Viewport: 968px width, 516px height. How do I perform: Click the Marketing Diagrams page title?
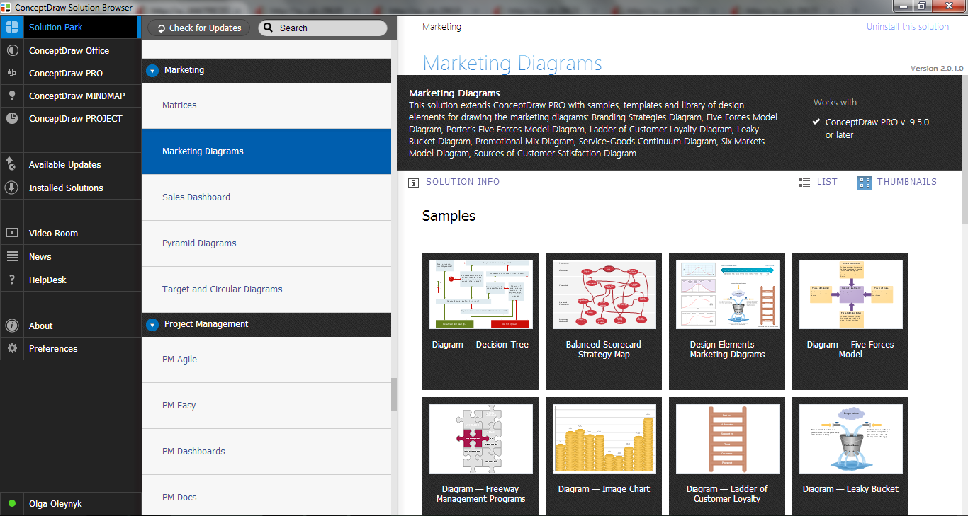point(512,63)
